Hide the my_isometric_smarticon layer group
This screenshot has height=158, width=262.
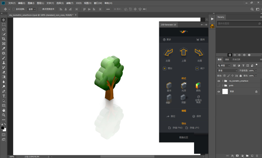coord(219,81)
